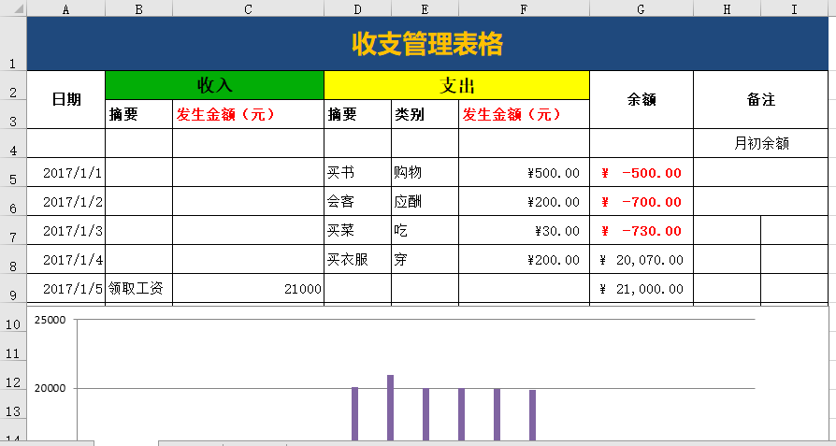The height and width of the screenshot is (446, 836).
Task: Select the red -730.00 balance cell
Action: [641, 231]
